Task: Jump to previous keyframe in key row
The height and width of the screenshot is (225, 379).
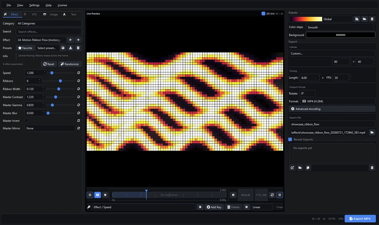Action: pyautogui.click(x=200, y=207)
